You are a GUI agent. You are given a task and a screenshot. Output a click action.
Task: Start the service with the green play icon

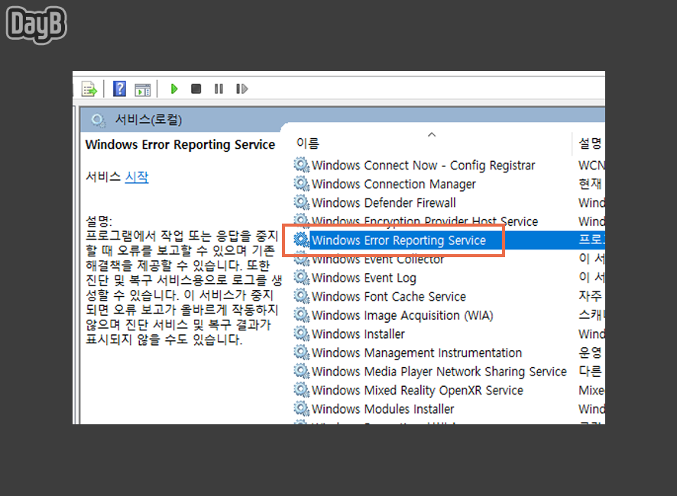[174, 89]
